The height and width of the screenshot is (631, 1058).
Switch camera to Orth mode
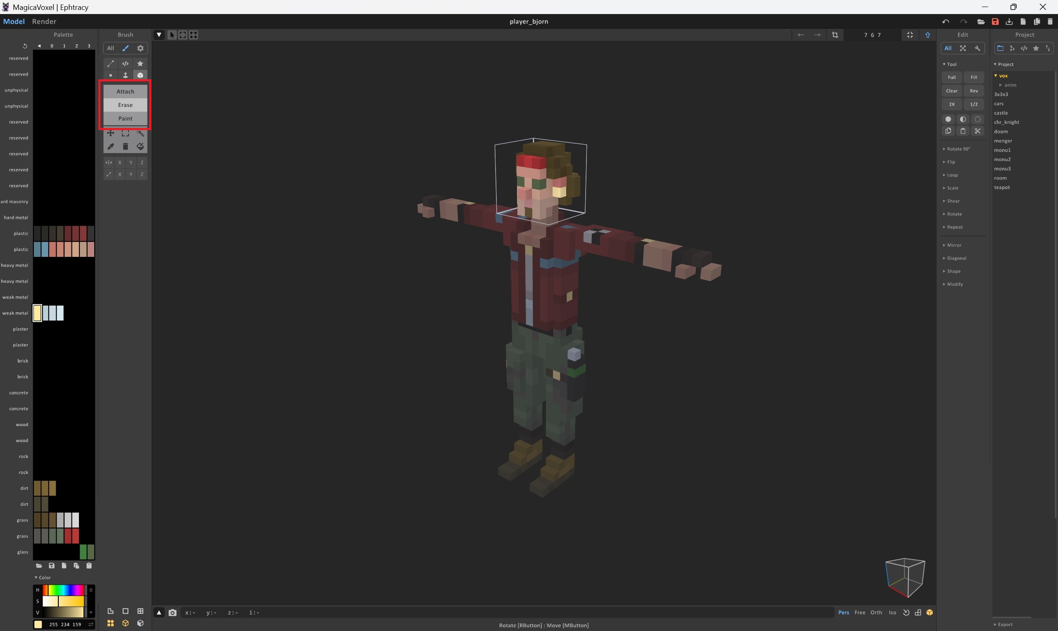click(x=876, y=613)
